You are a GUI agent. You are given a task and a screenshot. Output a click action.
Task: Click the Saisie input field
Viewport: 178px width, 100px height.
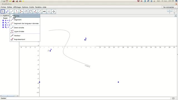click(x=88, y=98)
